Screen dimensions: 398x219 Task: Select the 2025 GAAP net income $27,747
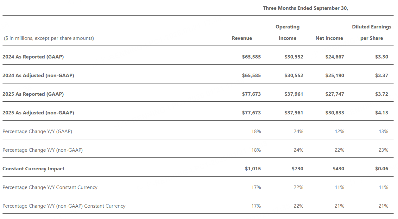coord(335,94)
